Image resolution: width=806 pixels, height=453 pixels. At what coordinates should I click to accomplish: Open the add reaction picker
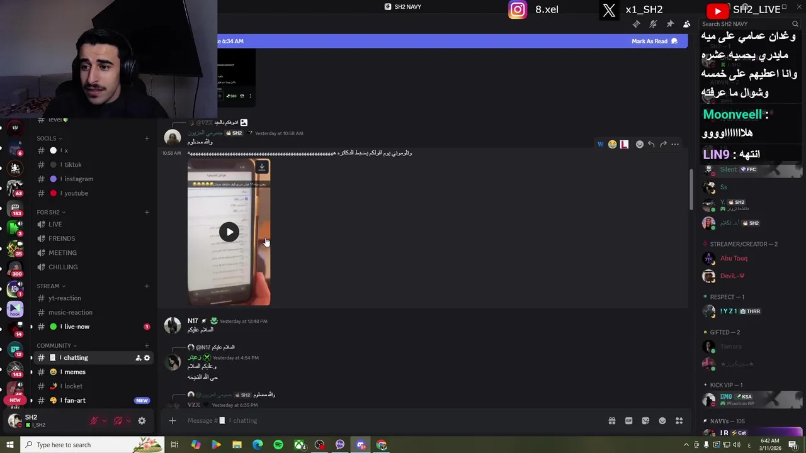(x=640, y=144)
